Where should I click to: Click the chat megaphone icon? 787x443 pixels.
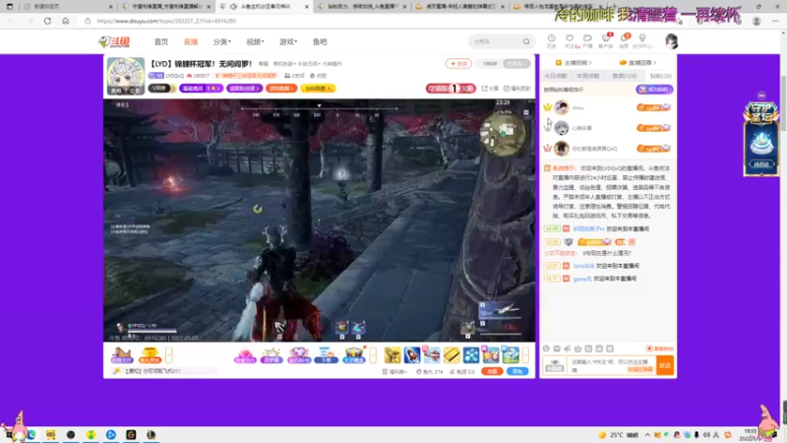(x=568, y=348)
